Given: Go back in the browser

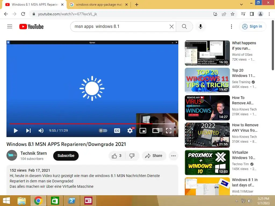Looking at the screenshot, I should coord(6,14).
